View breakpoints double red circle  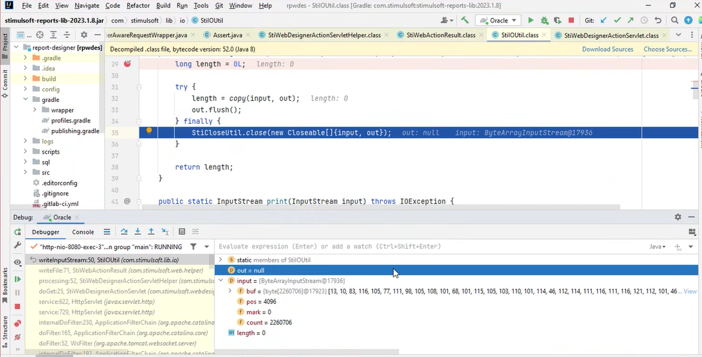17,323
